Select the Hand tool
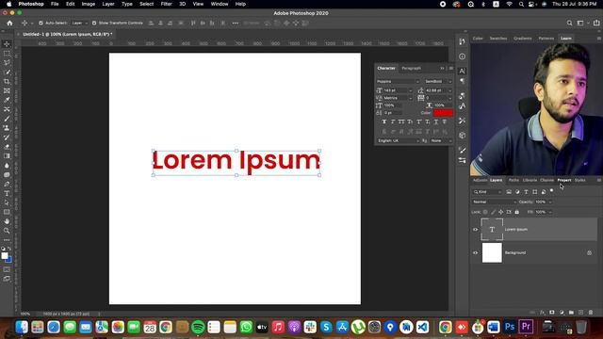This screenshot has height=339, width=603. [7, 221]
